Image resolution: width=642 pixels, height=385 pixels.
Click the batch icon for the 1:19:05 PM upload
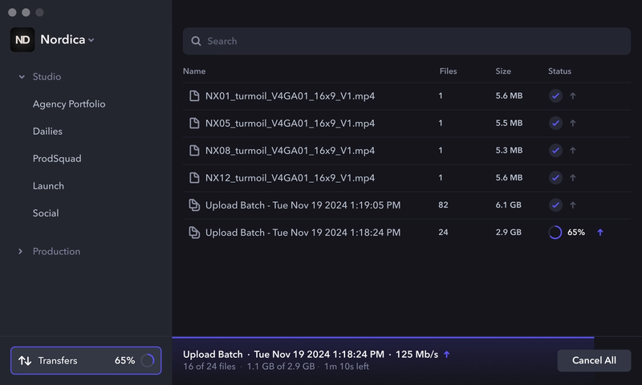tap(193, 205)
